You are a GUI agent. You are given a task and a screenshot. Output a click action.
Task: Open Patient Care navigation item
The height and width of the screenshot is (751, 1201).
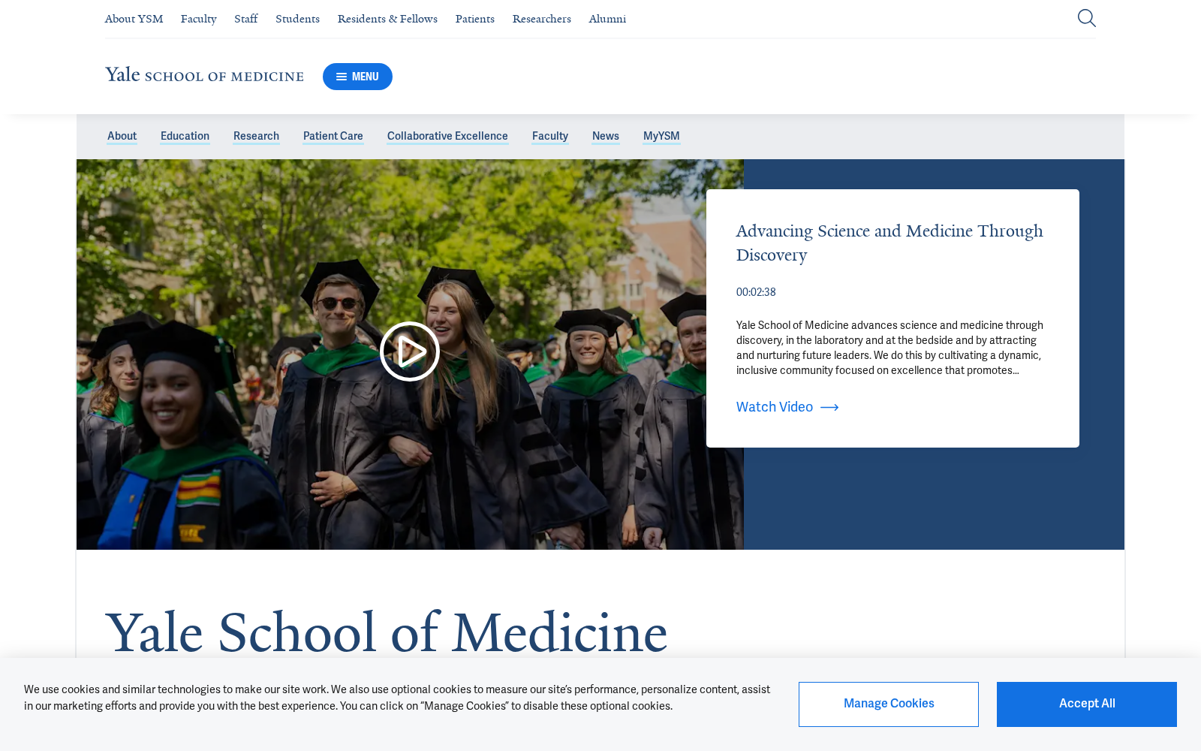[333, 136]
